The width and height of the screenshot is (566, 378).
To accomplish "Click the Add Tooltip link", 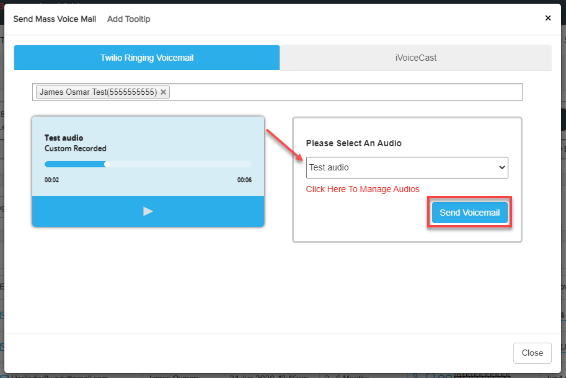I will tap(128, 19).
